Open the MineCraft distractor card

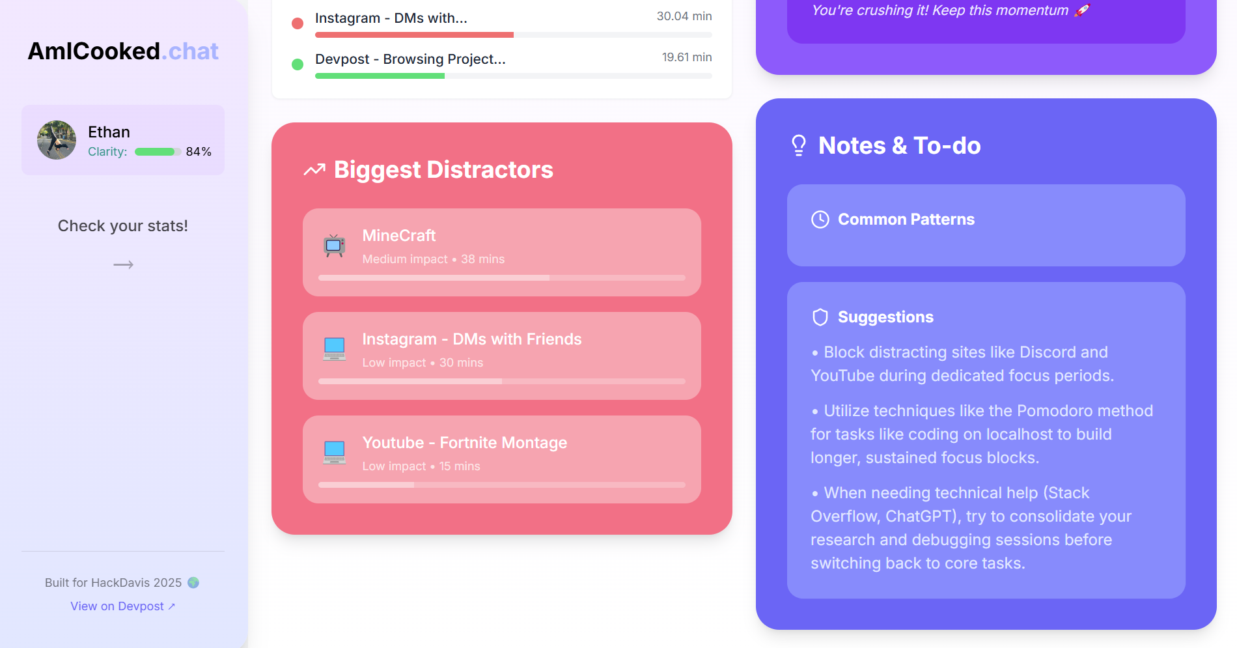coord(502,253)
